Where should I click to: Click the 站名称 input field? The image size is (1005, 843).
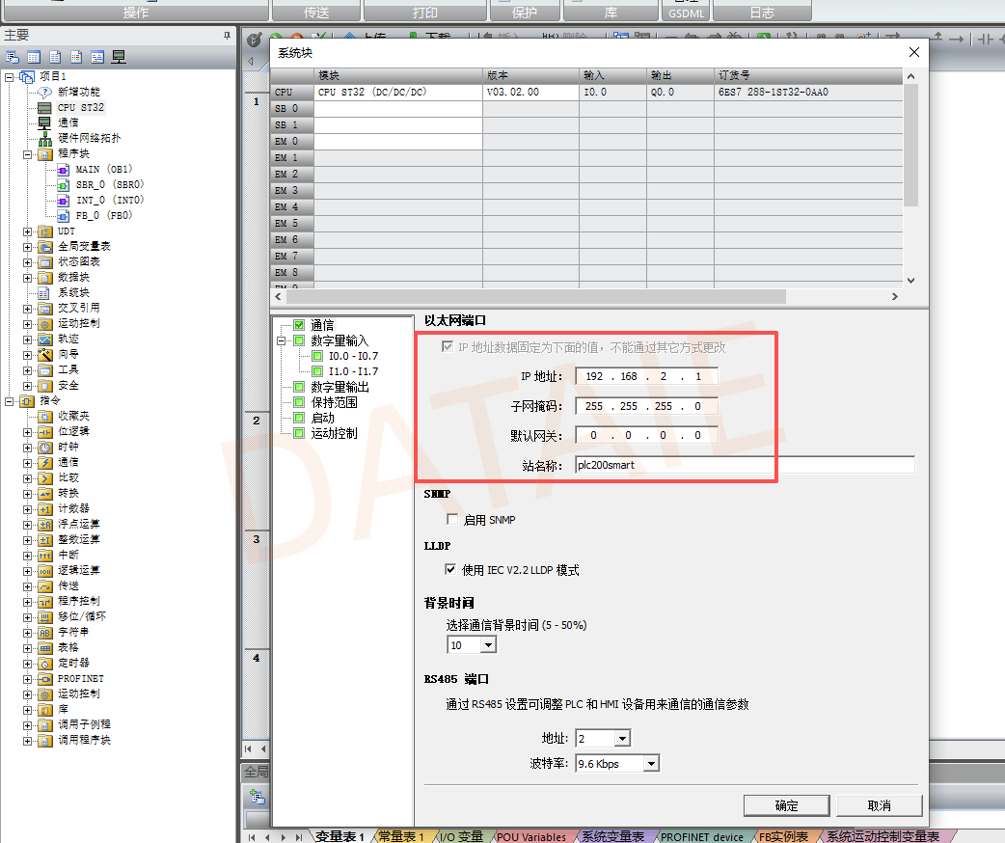(x=745, y=465)
